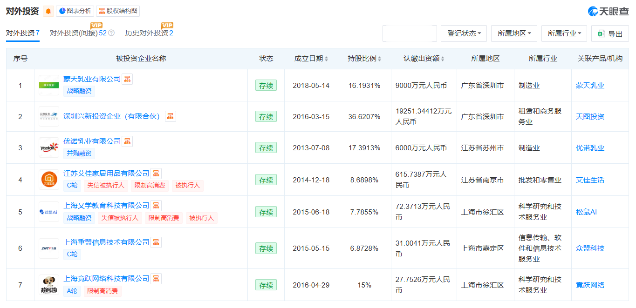Click 松鼠AI logo thumbnail in row 5
The image size is (636, 308).
[49, 212]
